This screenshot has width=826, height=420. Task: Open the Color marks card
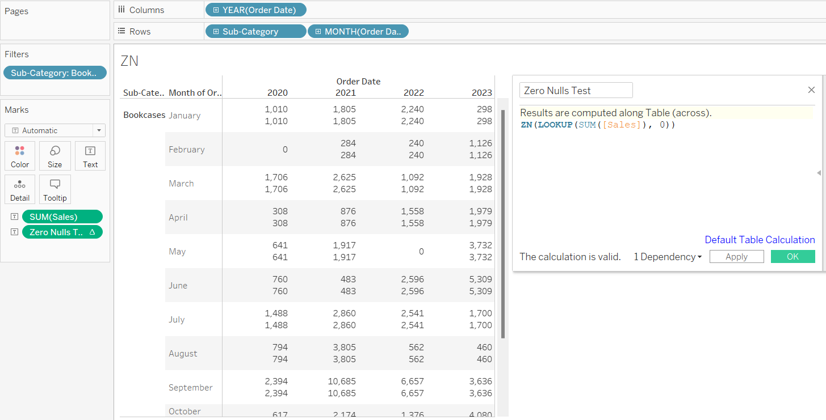(20, 156)
